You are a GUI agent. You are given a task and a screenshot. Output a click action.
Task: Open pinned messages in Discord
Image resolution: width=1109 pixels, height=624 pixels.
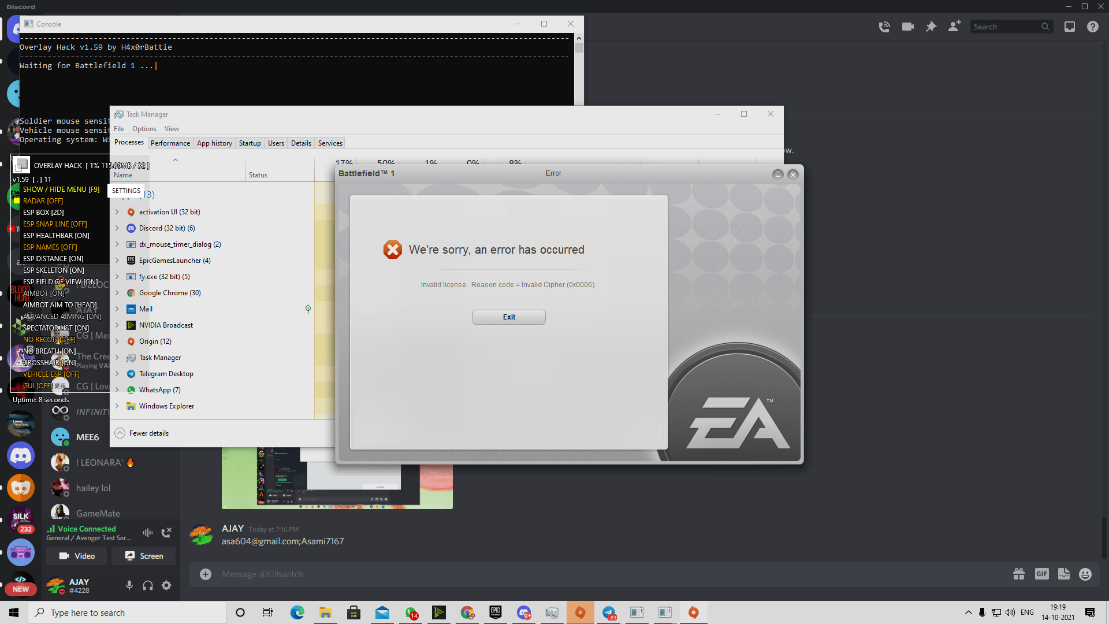pyautogui.click(x=931, y=27)
